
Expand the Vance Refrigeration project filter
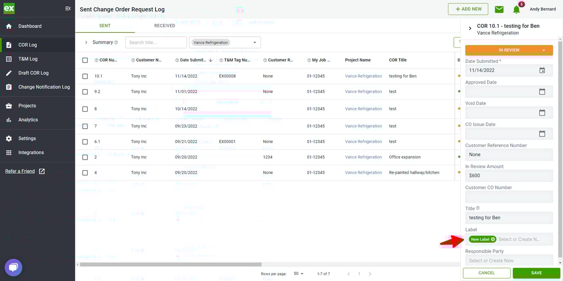(254, 42)
